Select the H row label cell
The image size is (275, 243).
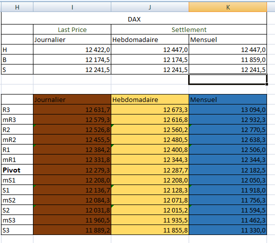pos(17,49)
